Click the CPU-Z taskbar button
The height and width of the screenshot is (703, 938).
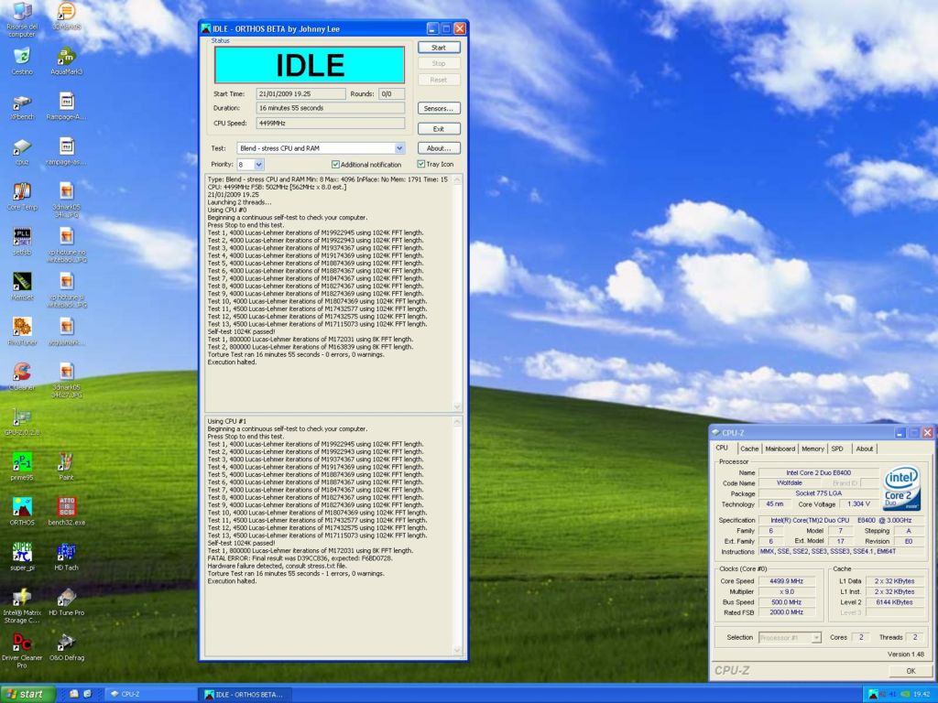[x=150, y=694]
